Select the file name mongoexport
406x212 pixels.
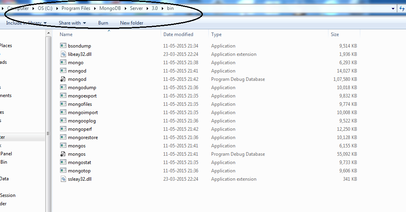pyautogui.click(x=82, y=95)
